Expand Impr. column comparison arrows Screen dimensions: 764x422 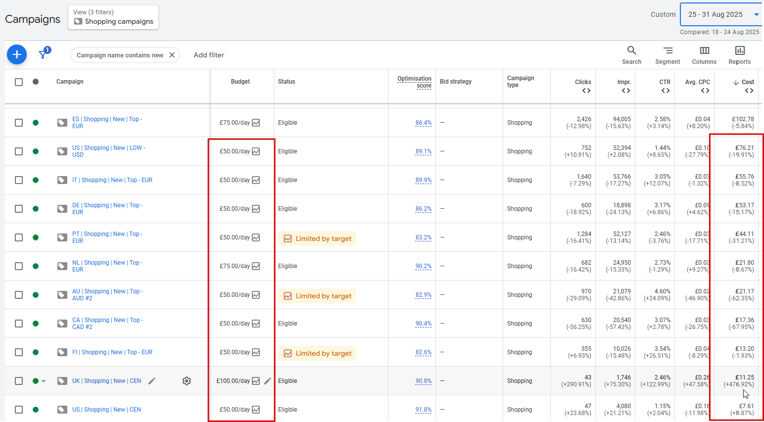pos(626,91)
